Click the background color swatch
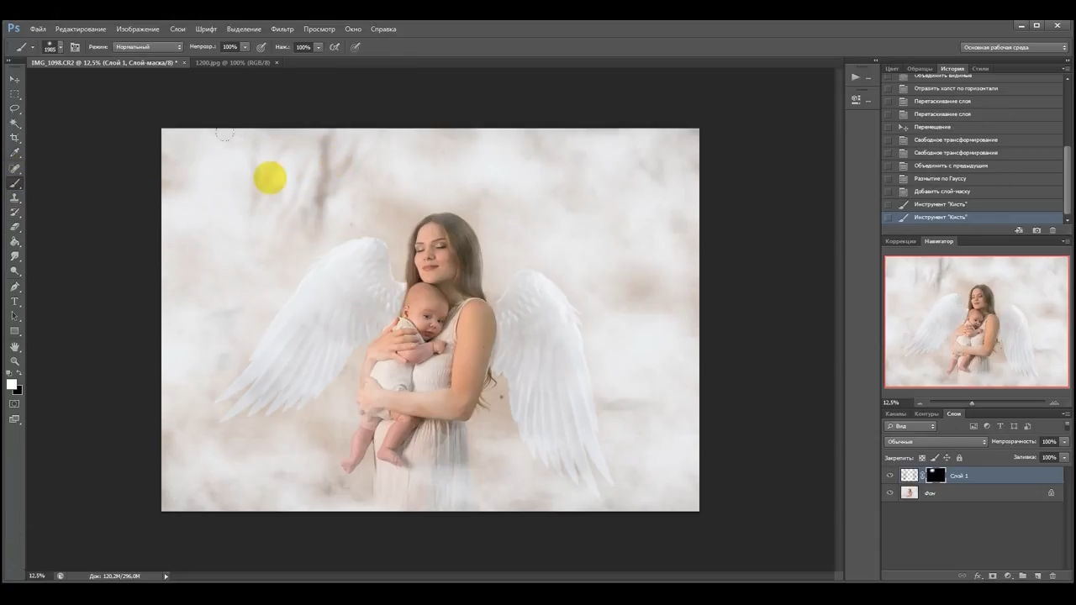1076x605 pixels. (18, 391)
